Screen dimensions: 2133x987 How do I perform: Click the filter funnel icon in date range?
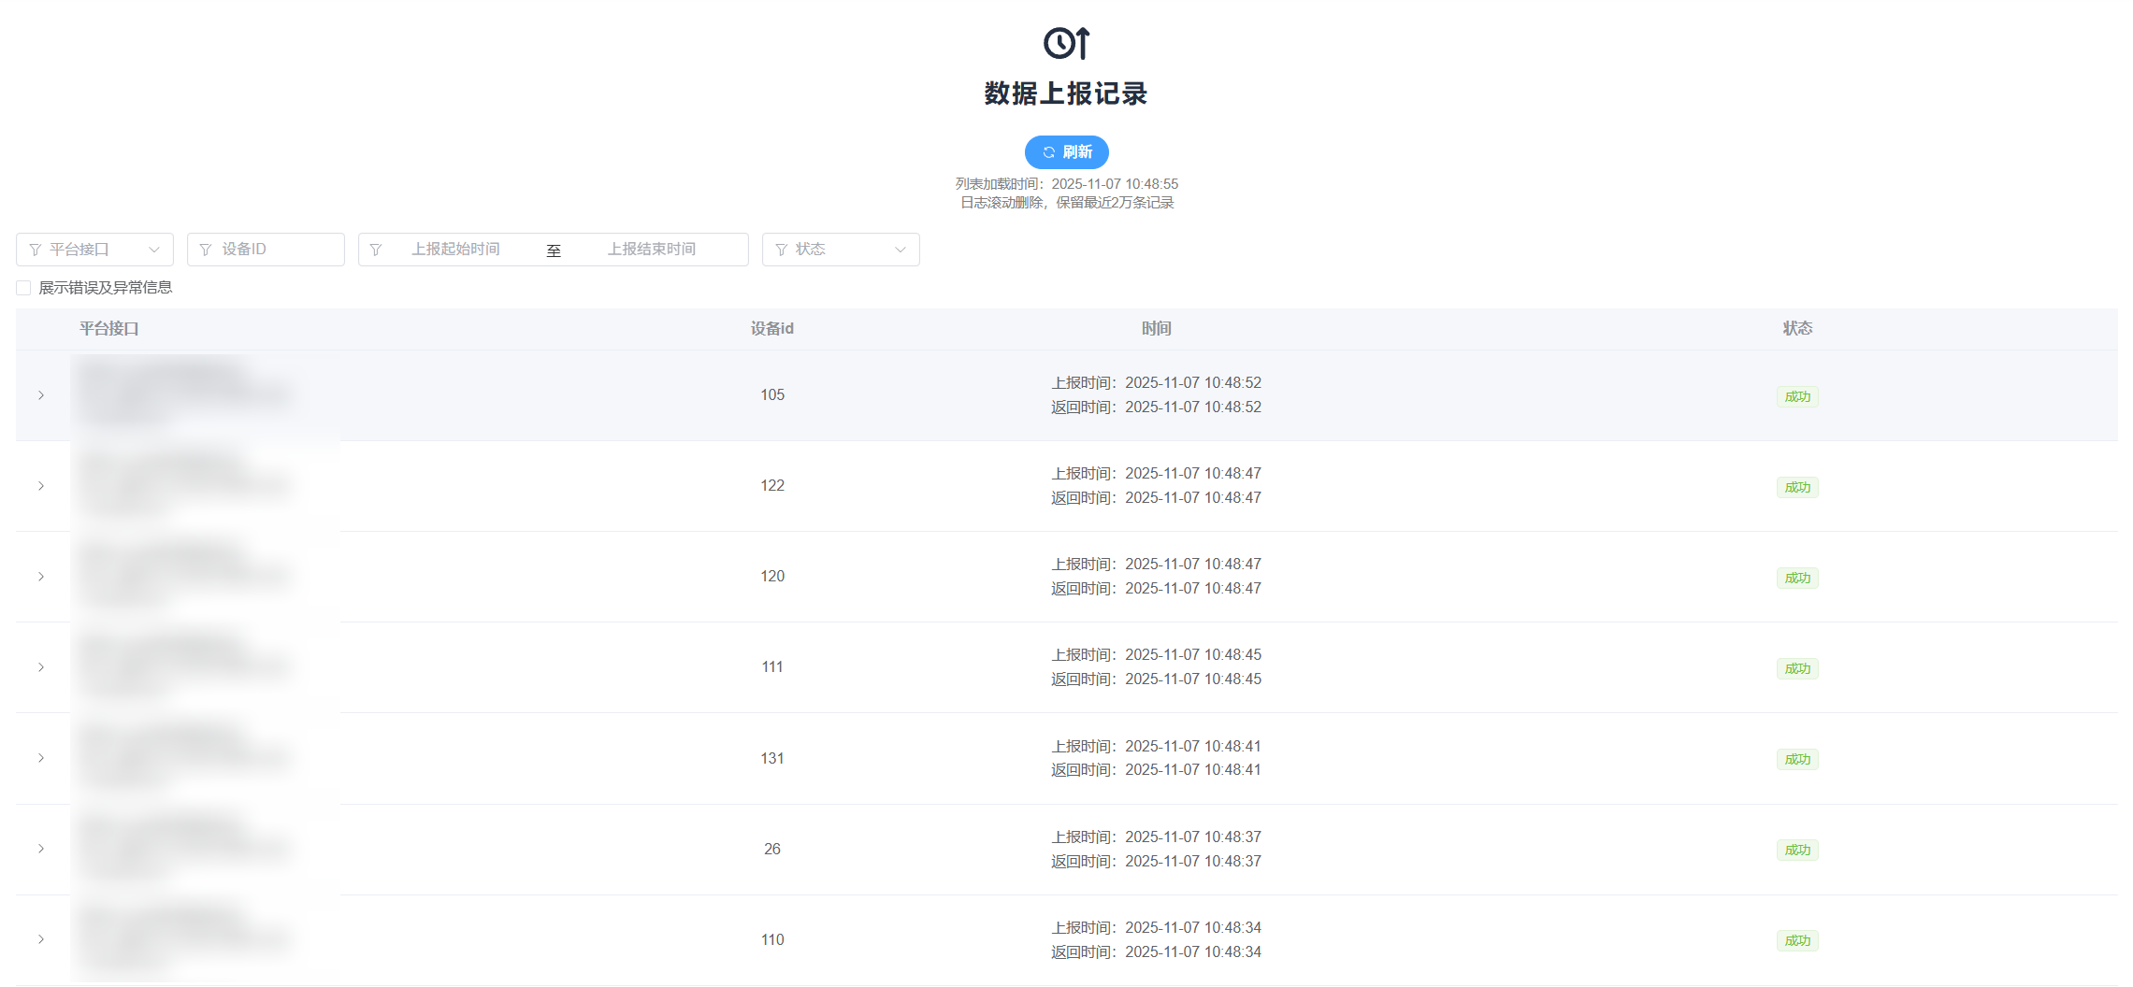pyautogui.click(x=376, y=250)
